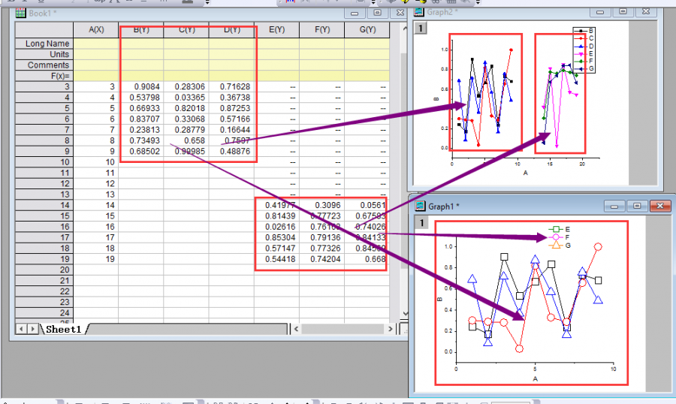Select row header 21 in Book1
The image size is (676, 404).
tap(44, 281)
